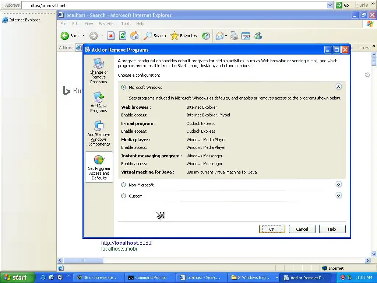Click the IE Print icon

point(234,36)
